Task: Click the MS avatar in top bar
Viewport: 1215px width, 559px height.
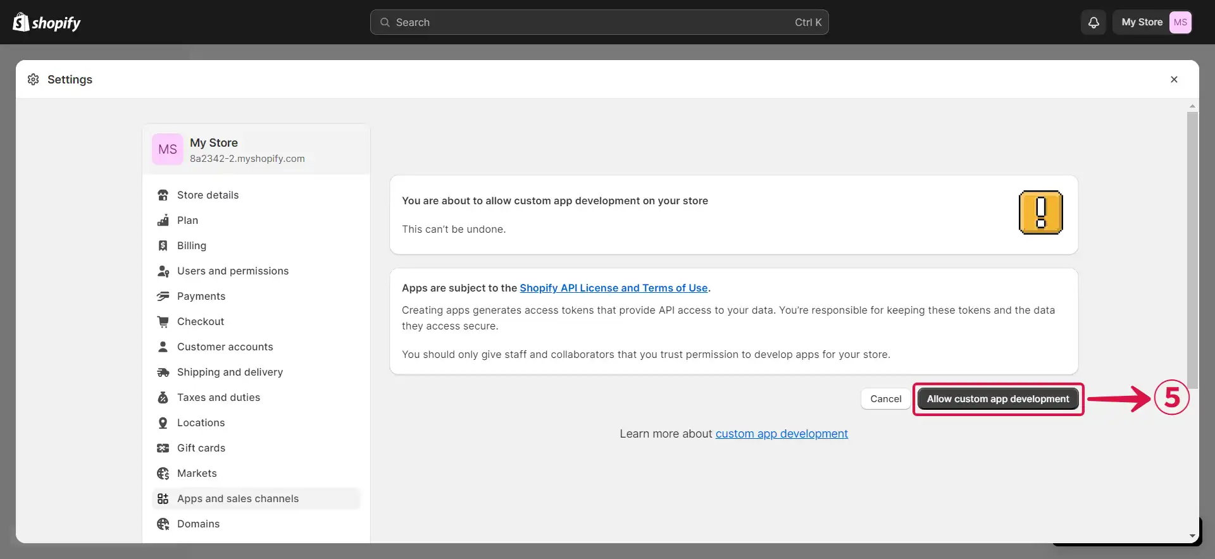Action: click(x=1180, y=22)
